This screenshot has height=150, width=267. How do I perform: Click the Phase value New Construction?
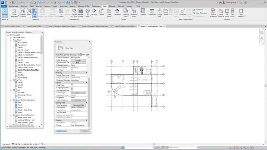tap(78, 125)
